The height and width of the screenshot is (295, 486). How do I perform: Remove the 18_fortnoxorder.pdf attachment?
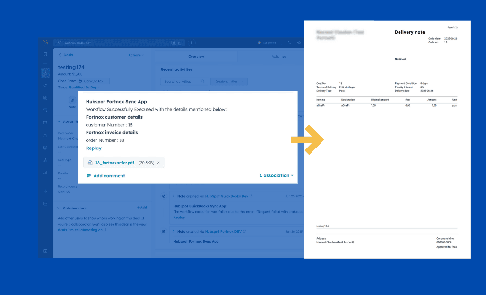coord(158,163)
